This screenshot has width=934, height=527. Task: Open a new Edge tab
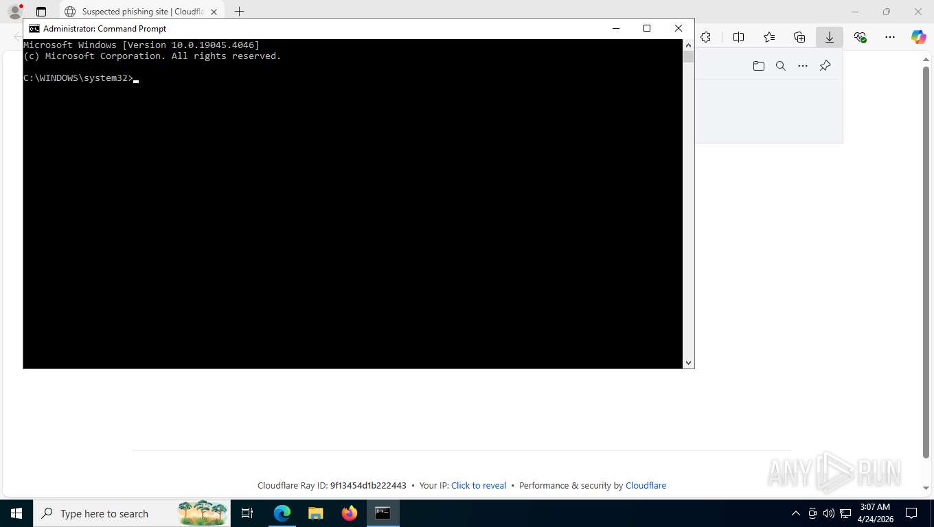point(239,12)
